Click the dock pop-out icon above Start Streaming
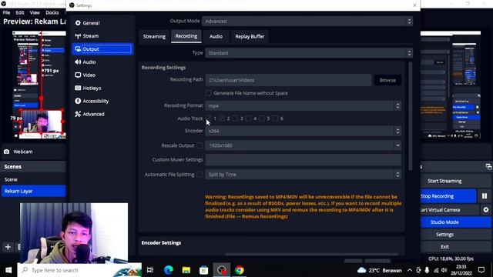This screenshot has height=277, width=493. [x=488, y=167]
